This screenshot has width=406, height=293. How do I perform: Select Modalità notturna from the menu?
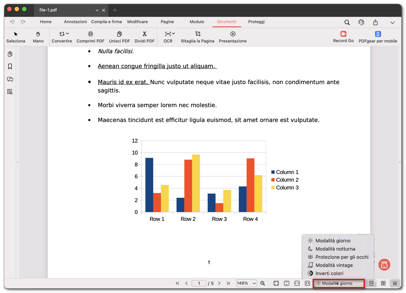pos(335,249)
